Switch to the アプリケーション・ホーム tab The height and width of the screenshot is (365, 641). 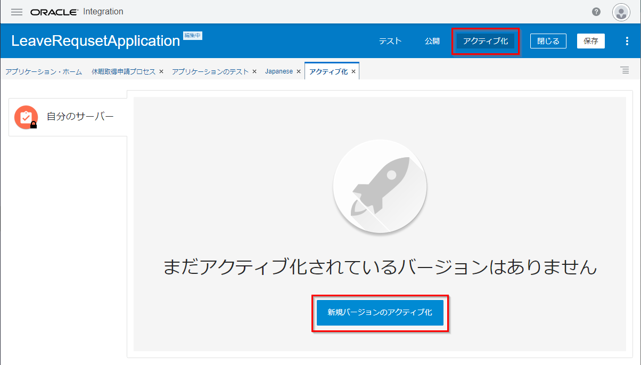point(44,71)
